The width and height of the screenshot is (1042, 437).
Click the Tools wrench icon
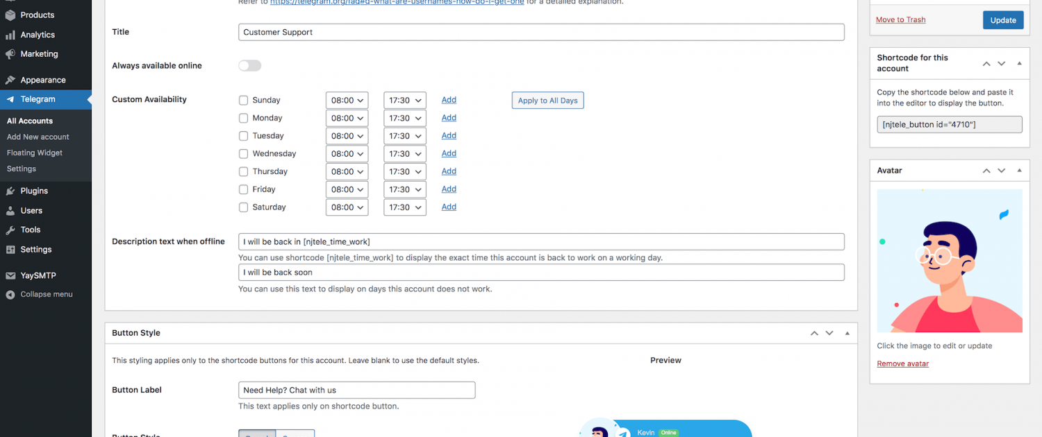point(10,230)
